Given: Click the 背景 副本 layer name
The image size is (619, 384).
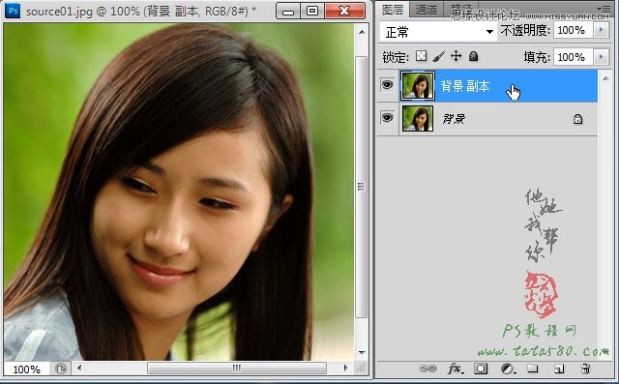Looking at the screenshot, I should [465, 86].
